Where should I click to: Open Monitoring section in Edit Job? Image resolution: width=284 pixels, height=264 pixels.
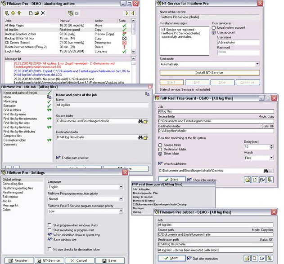click(x=10, y=101)
